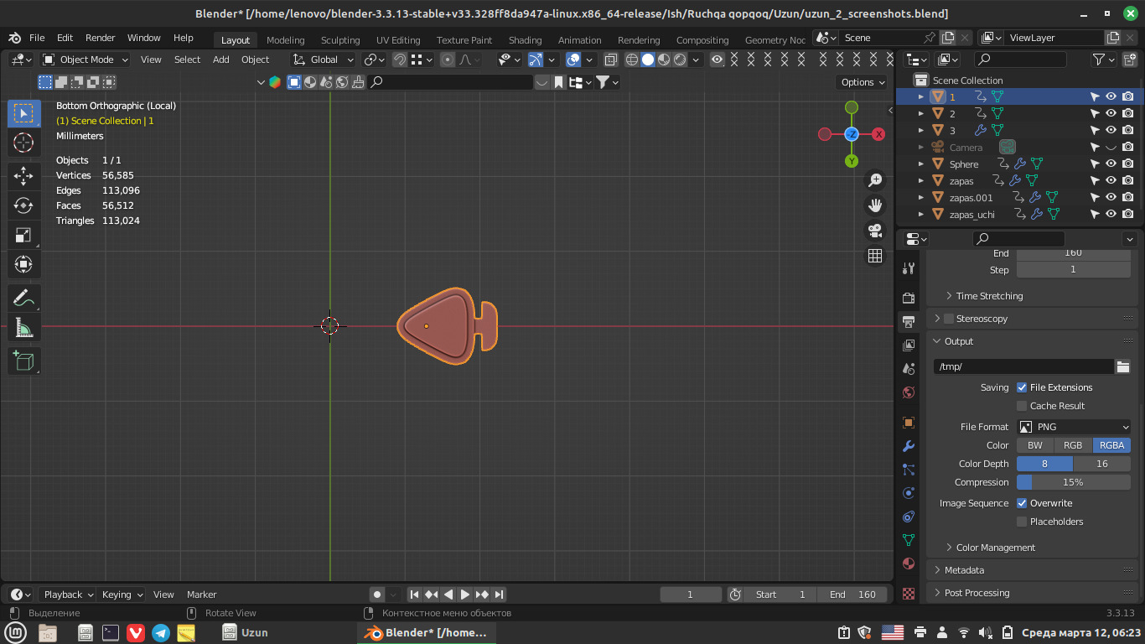Open the Render properties tab

click(909, 298)
